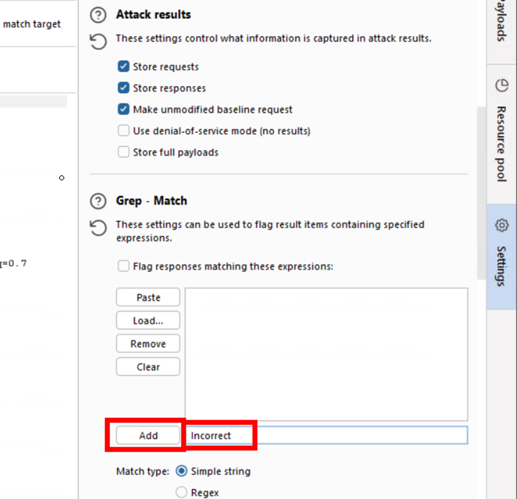Open the Settings side tab
The height and width of the screenshot is (499, 517).
pos(502,257)
